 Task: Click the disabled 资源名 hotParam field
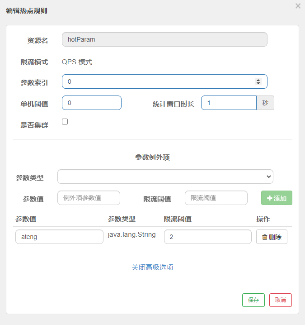(164, 39)
